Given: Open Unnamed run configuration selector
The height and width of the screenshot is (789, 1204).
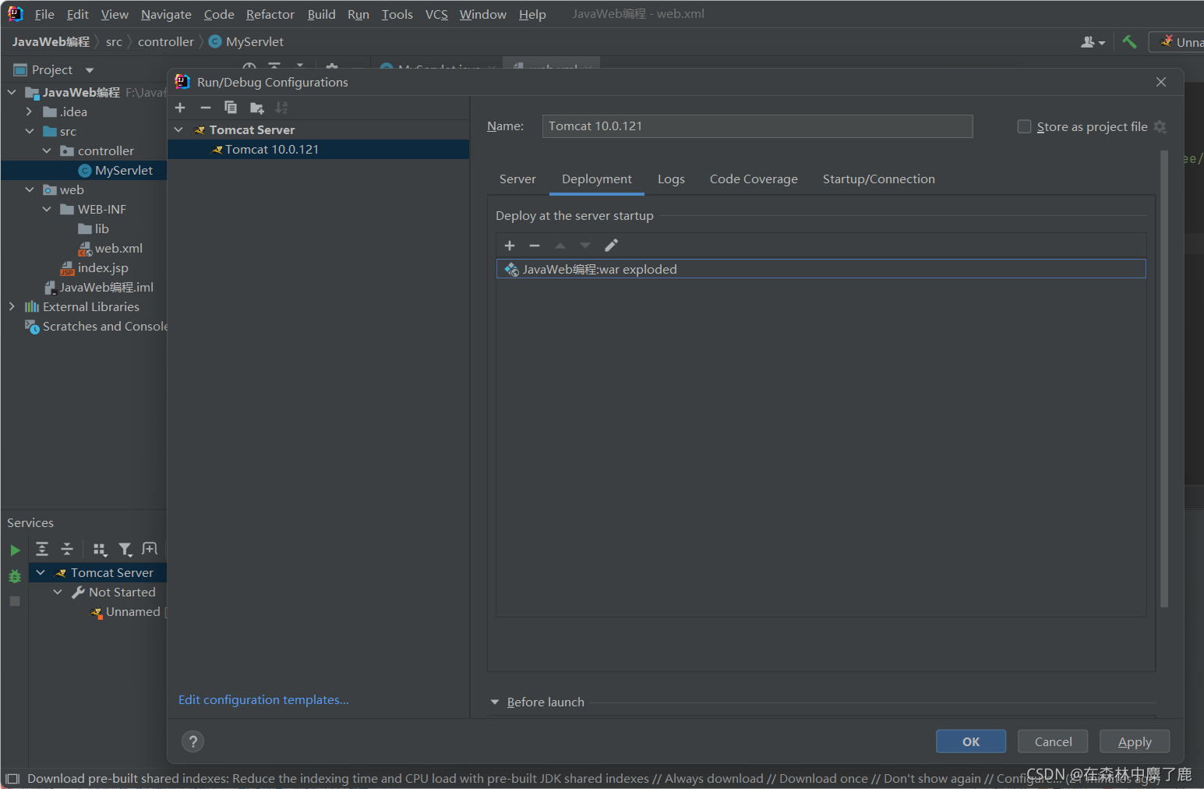Looking at the screenshot, I should (1178, 42).
